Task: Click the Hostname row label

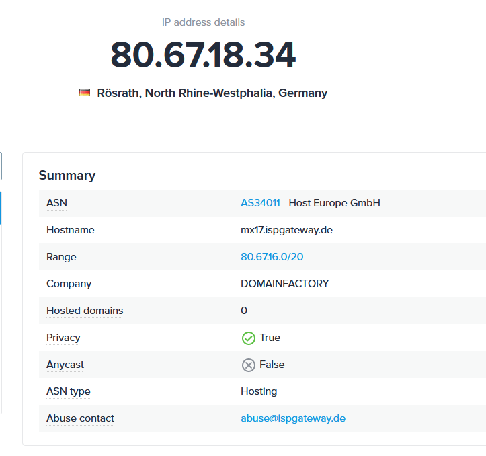Action: (x=71, y=230)
